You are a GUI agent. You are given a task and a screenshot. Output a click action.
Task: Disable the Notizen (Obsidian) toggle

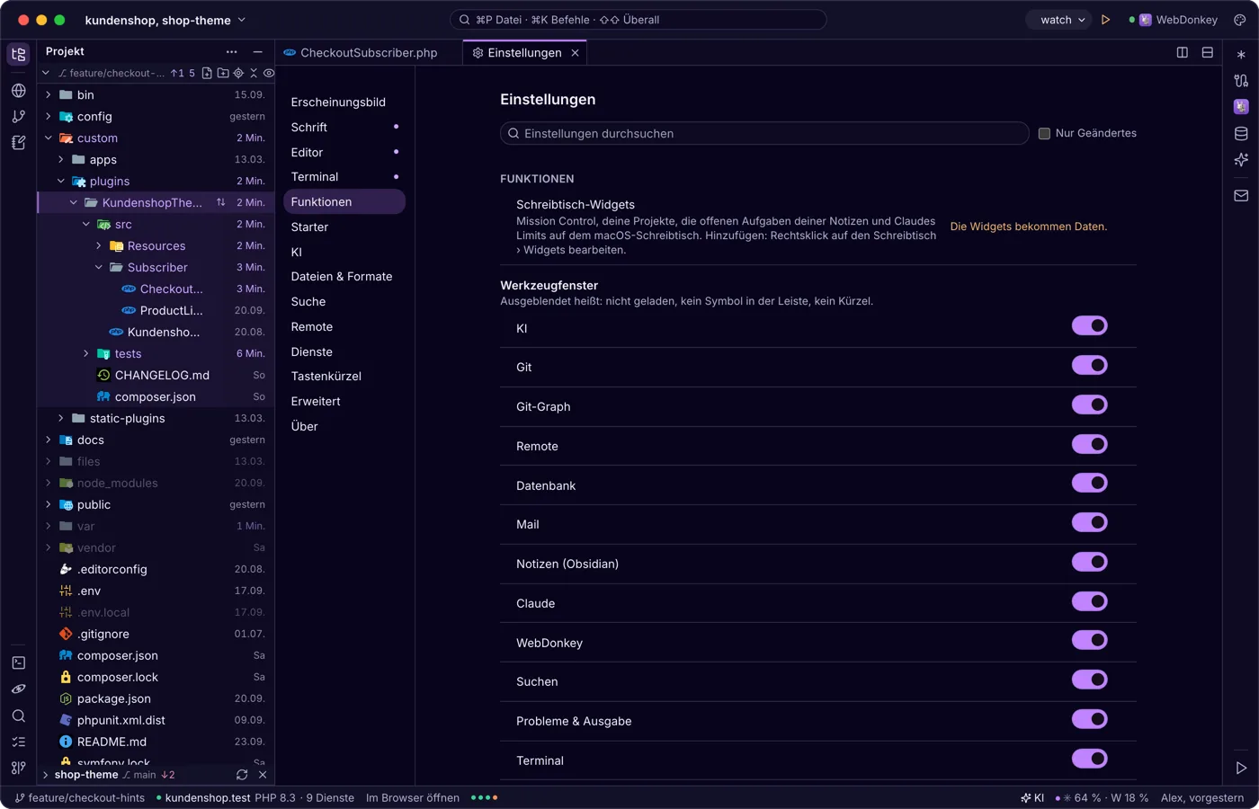point(1089,563)
